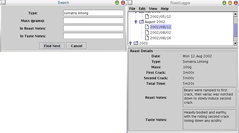Open the View menu

click(153, 9)
